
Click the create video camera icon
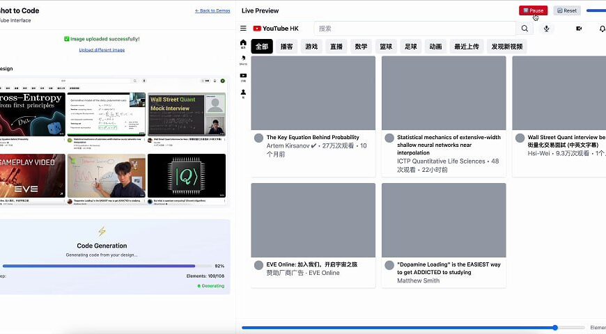point(579,29)
